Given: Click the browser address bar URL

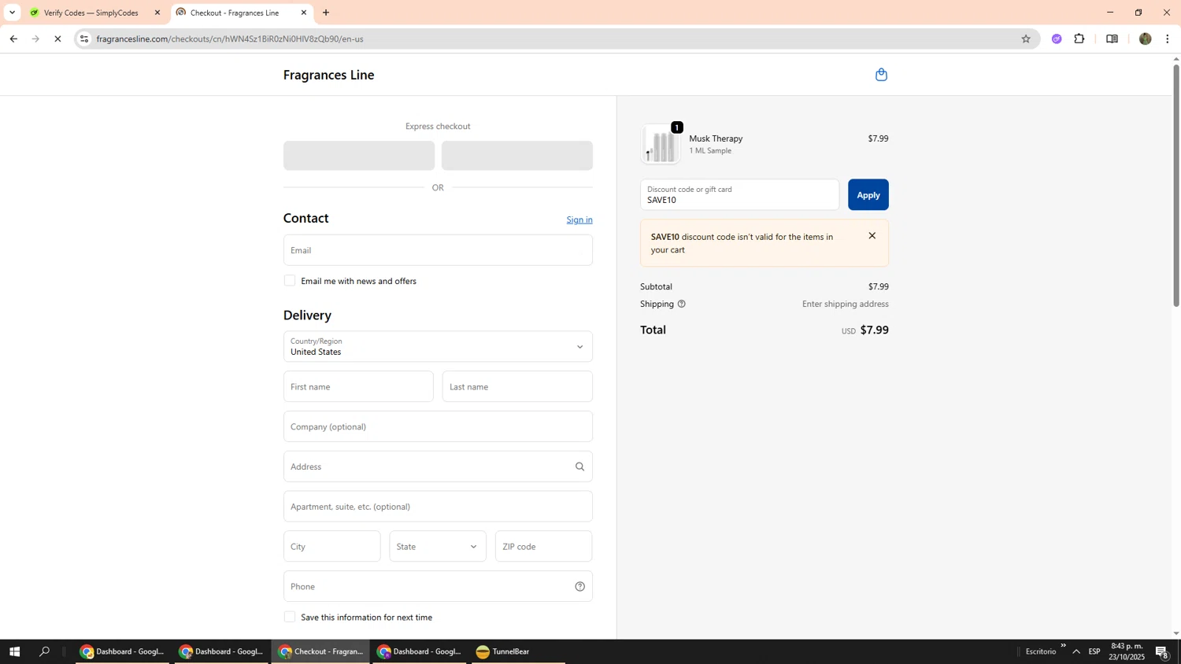Looking at the screenshot, I should pyautogui.click(x=230, y=39).
